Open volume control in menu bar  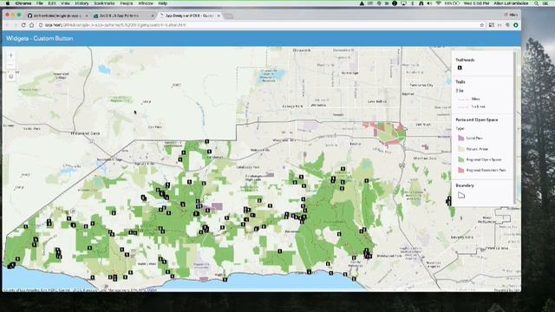tap(429, 3)
